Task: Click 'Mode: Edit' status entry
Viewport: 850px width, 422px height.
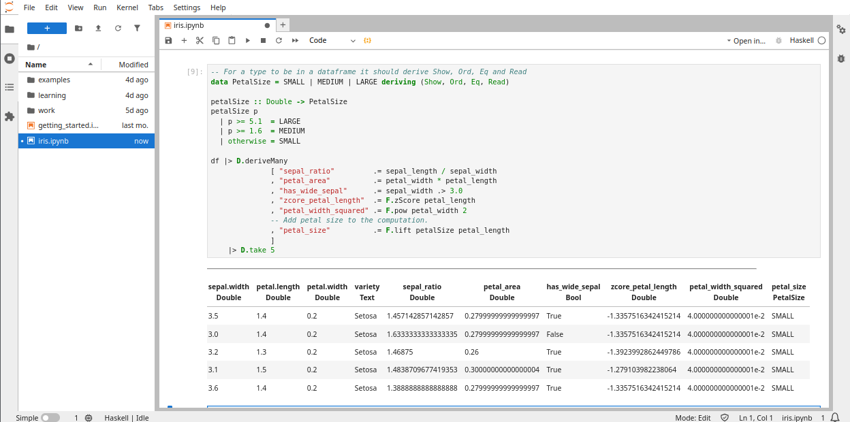Action: point(693,418)
